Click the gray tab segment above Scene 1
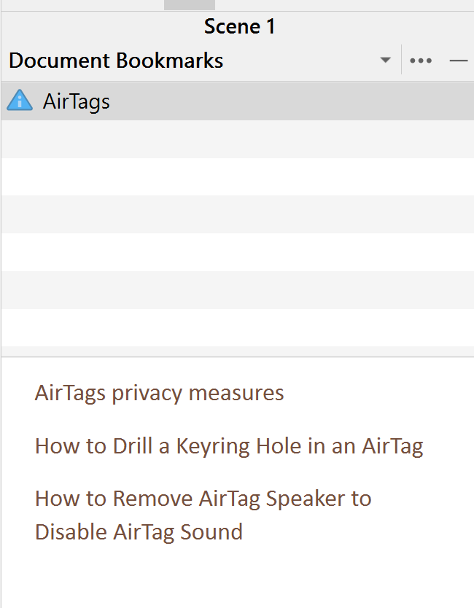 coord(190,5)
